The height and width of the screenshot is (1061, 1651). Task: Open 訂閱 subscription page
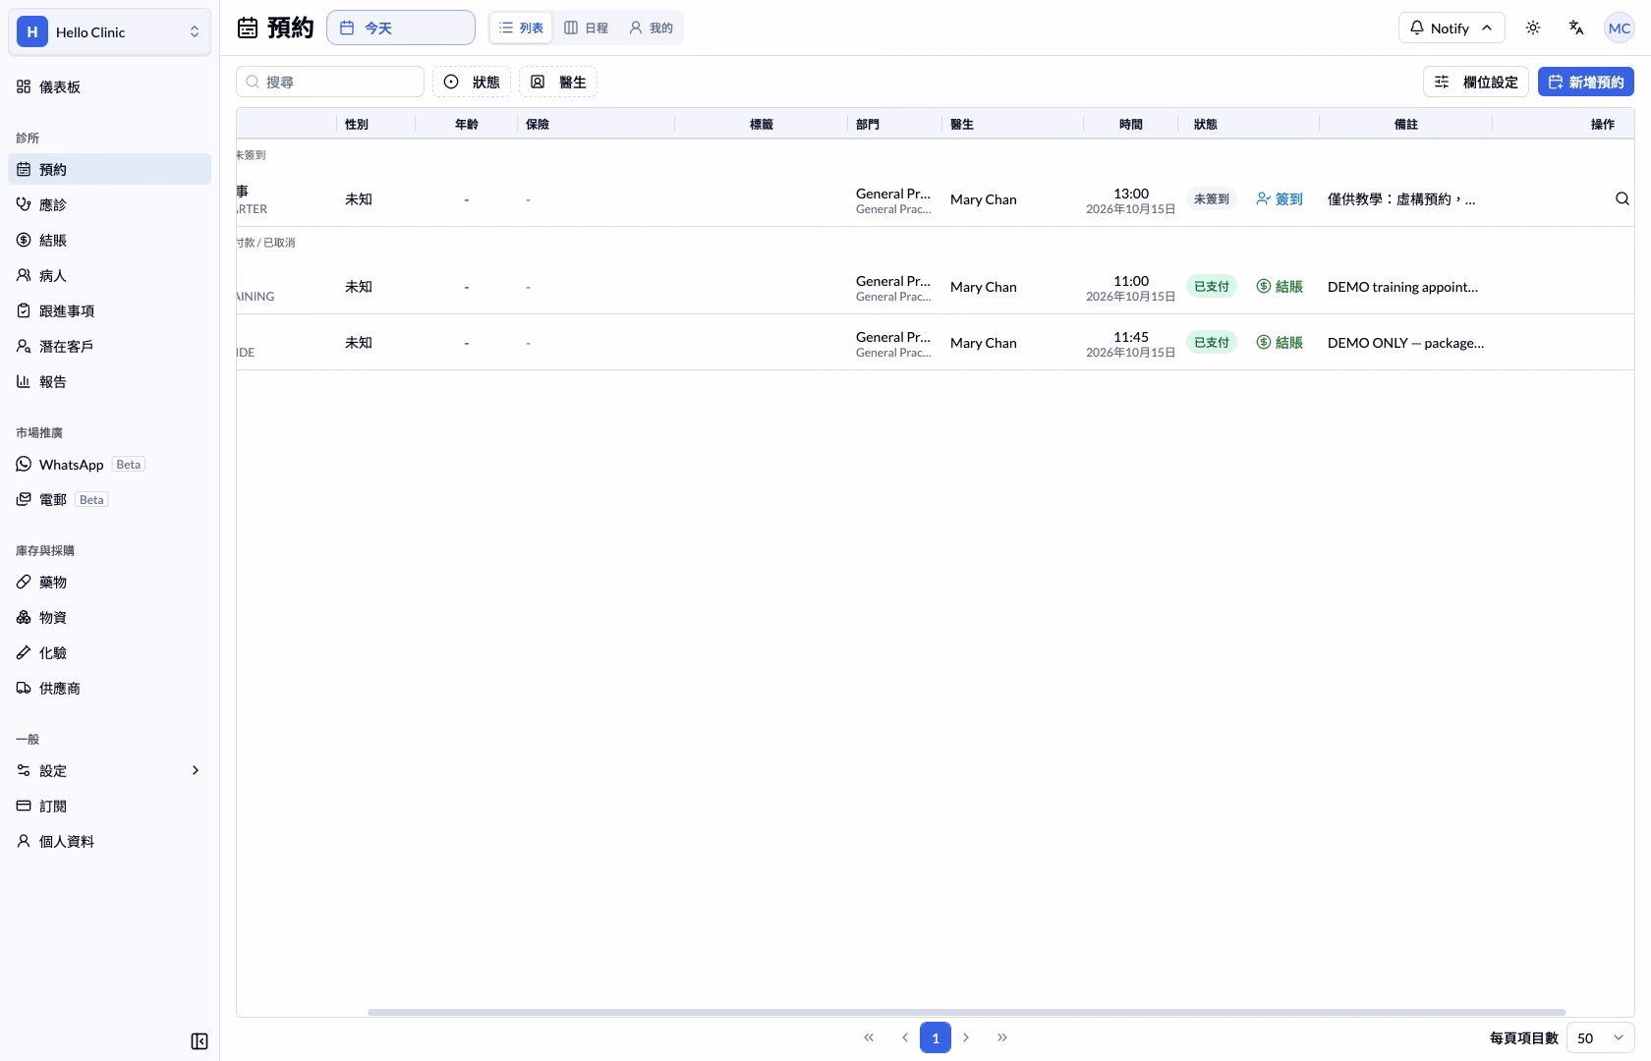coord(109,806)
